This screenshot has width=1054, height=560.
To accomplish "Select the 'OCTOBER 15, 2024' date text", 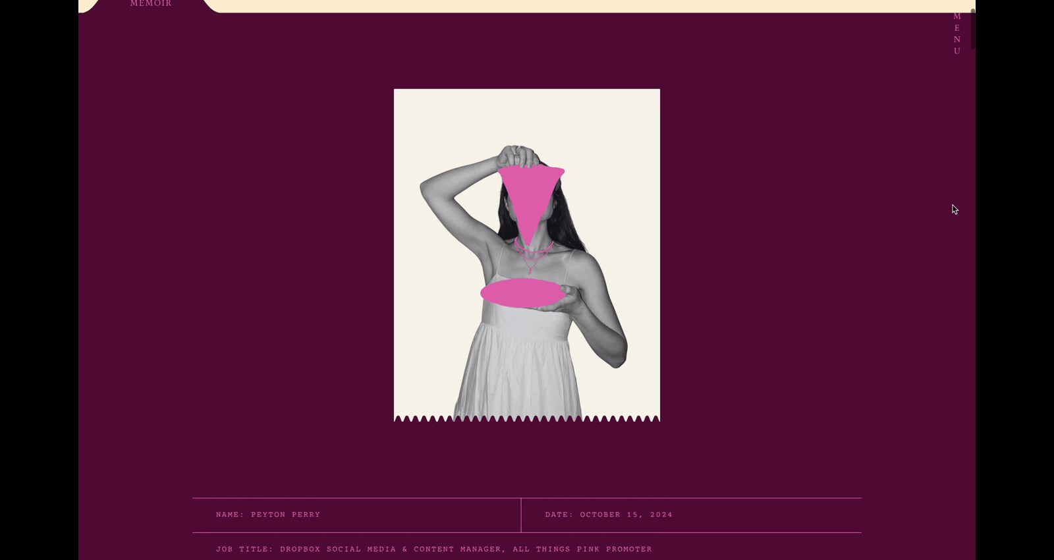I will pos(626,515).
